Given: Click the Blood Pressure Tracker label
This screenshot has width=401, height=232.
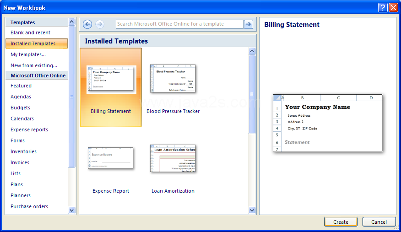Looking at the screenshot, I should tap(173, 111).
